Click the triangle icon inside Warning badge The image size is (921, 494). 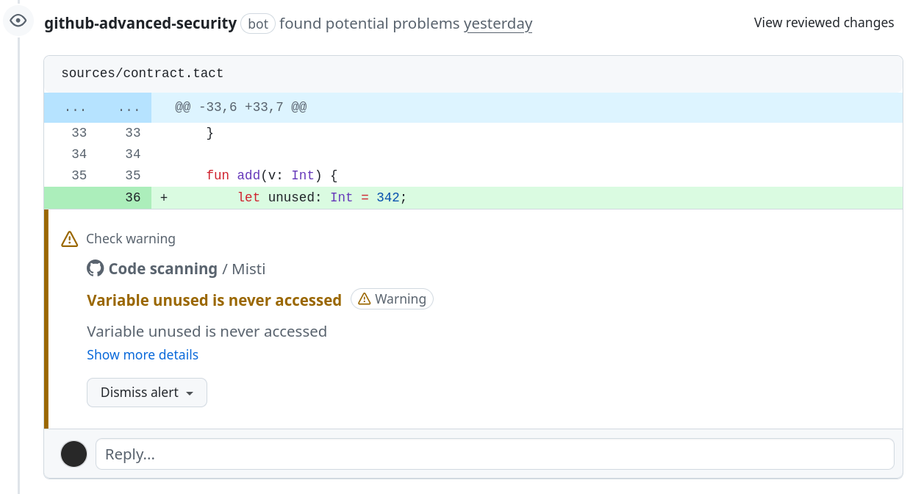pyautogui.click(x=364, y=299)
